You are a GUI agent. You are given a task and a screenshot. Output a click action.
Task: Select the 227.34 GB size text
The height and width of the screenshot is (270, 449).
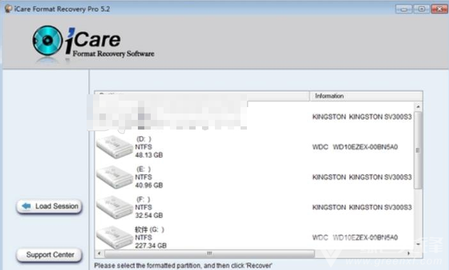[151, 246]
